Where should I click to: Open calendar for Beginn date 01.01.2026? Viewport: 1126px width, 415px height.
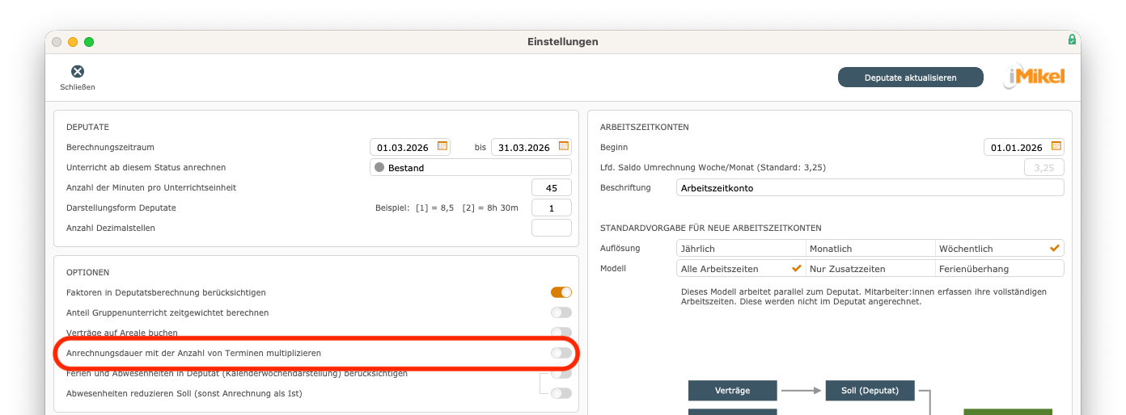1056,146
